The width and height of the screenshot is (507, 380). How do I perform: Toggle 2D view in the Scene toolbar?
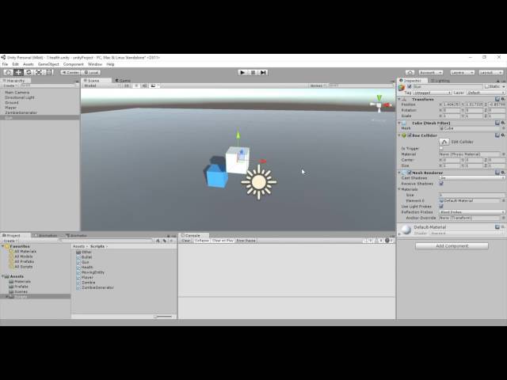[x=127, y=85]
